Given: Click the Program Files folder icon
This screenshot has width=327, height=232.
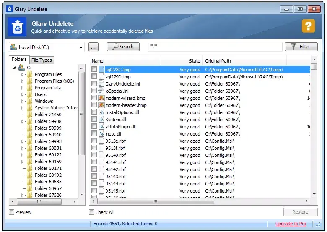Looking at the screenshot, I should [29, 74].
